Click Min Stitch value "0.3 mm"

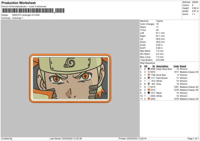point(160,54)
